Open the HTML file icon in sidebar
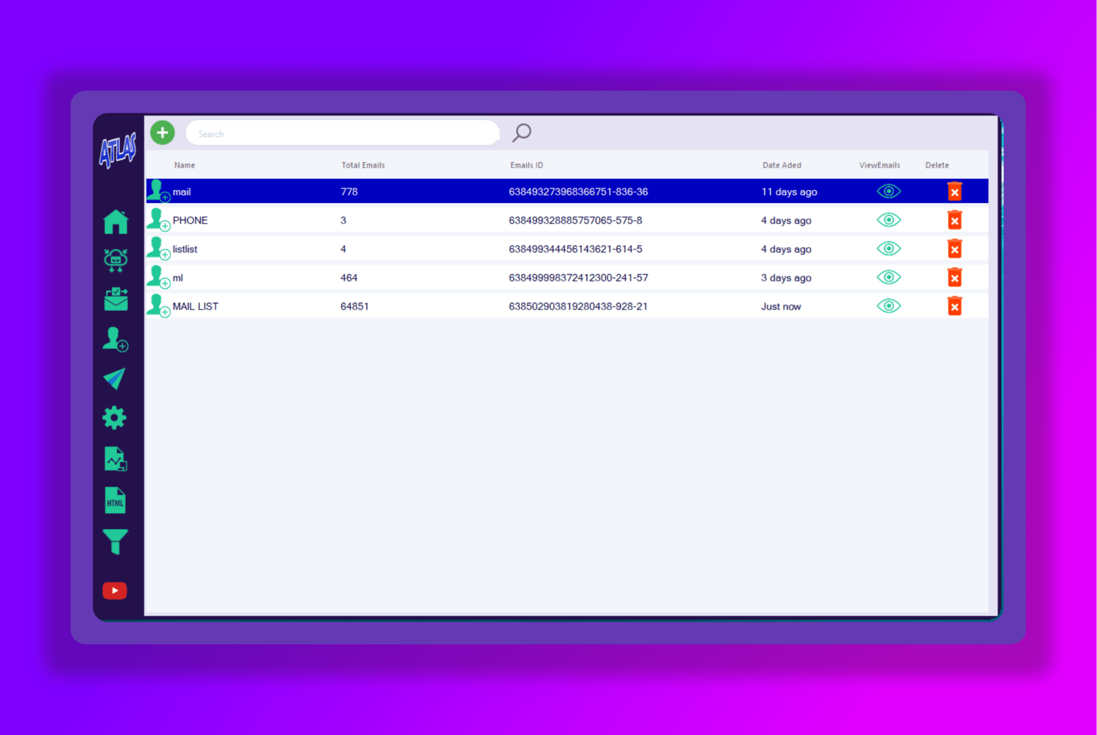 [x=115, y=501]
